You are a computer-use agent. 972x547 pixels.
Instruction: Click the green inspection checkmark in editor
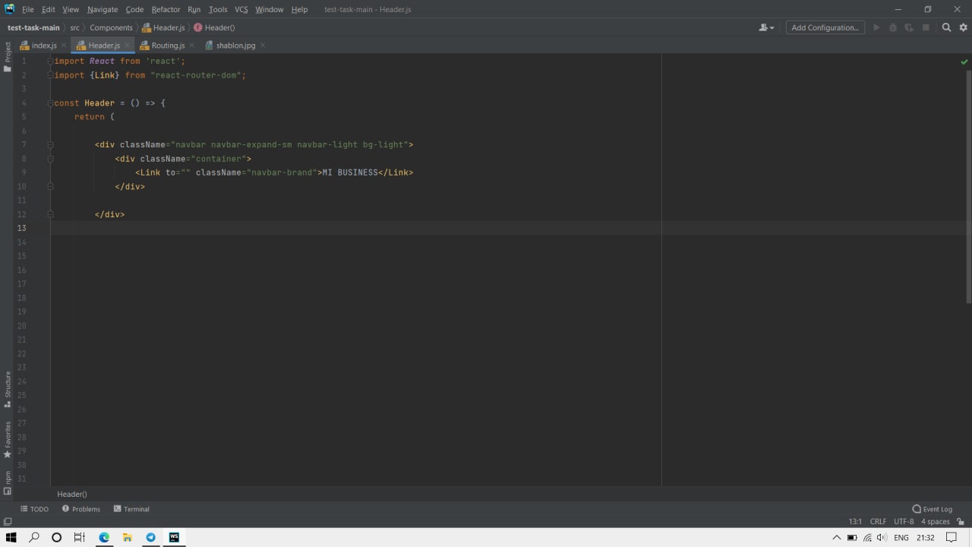[964, 62]
